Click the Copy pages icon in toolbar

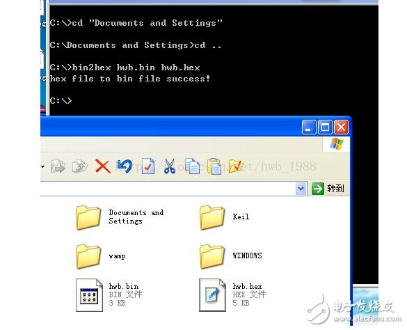coord(192,166)
